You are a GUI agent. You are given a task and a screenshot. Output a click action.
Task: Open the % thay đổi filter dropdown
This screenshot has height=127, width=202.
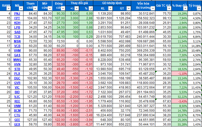coord(185,8)
